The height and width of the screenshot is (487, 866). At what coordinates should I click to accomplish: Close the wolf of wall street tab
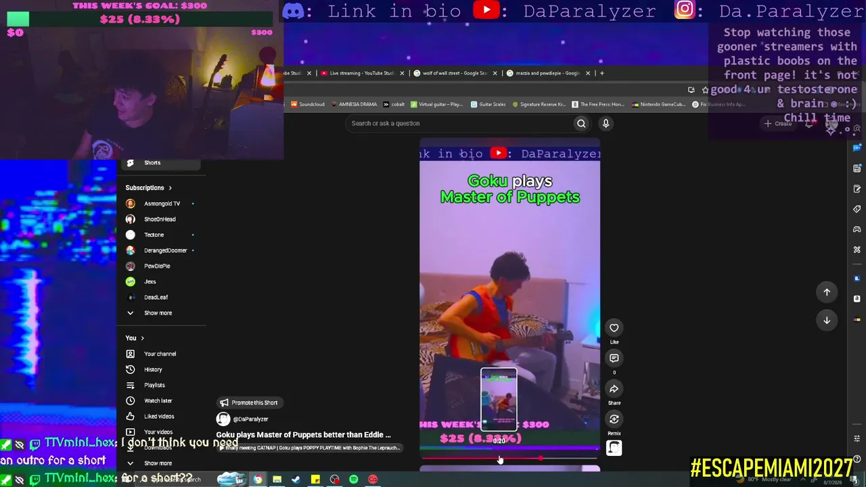point(495,73)
